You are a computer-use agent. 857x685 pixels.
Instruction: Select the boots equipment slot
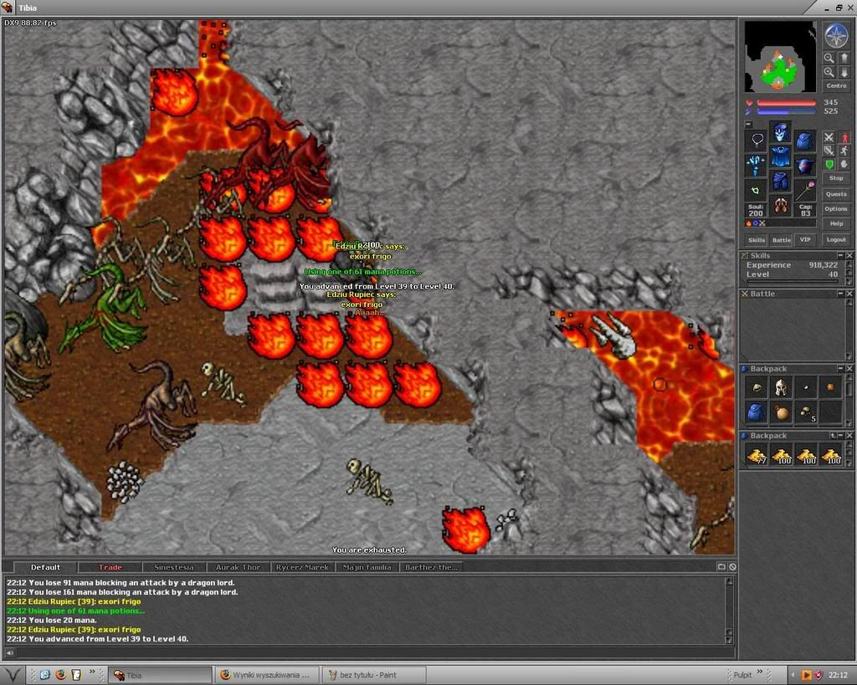[x=781, y=206]
